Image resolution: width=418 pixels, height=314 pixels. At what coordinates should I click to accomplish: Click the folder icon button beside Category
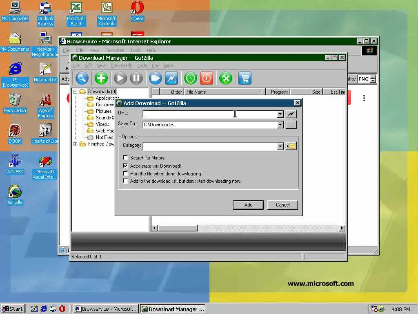coord(291,146)
